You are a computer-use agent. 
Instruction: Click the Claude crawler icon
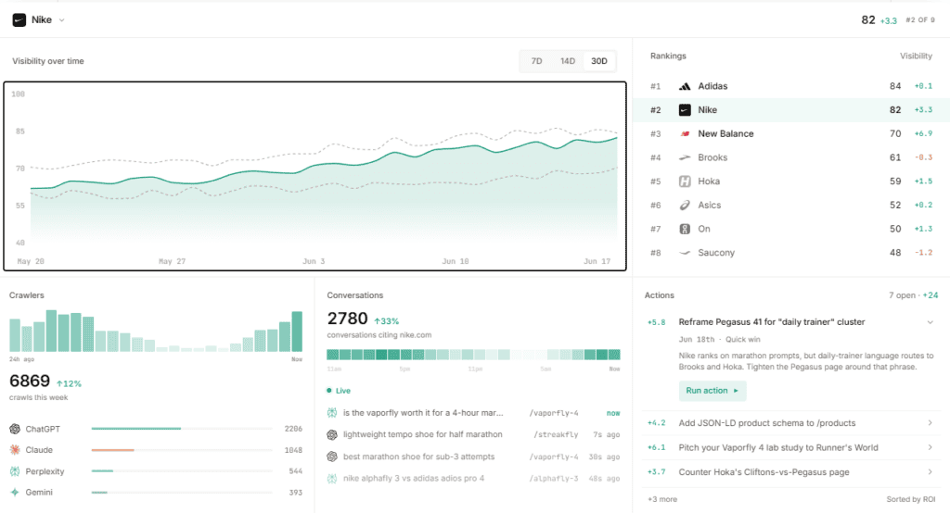pyautogui.click(x=15, y=450)
